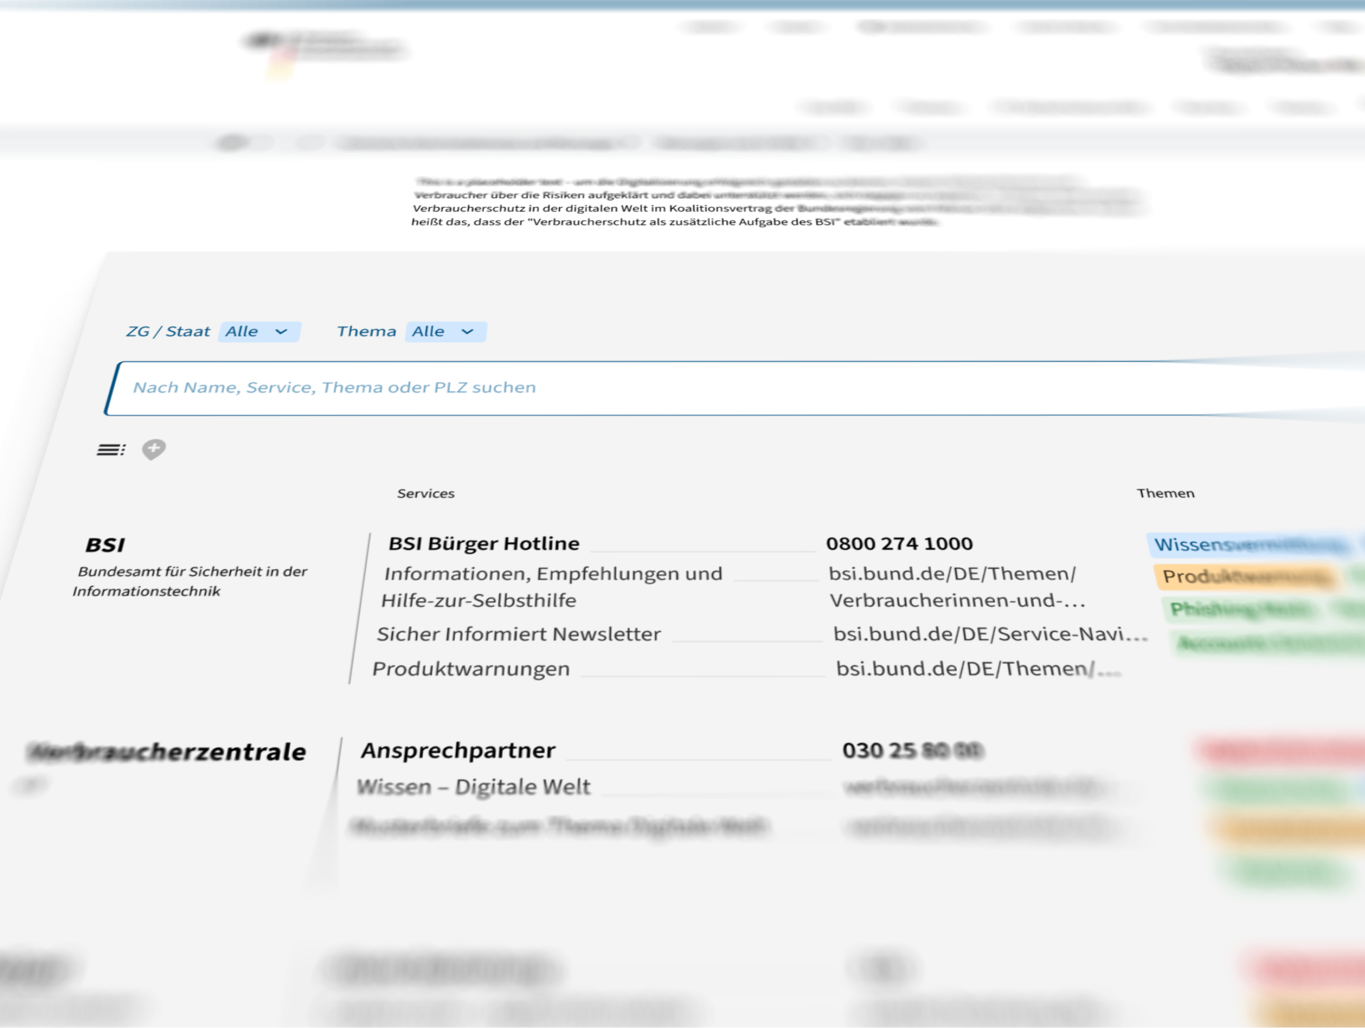
Task: Click the BSI organization name
Action: (x=105, y=545)
